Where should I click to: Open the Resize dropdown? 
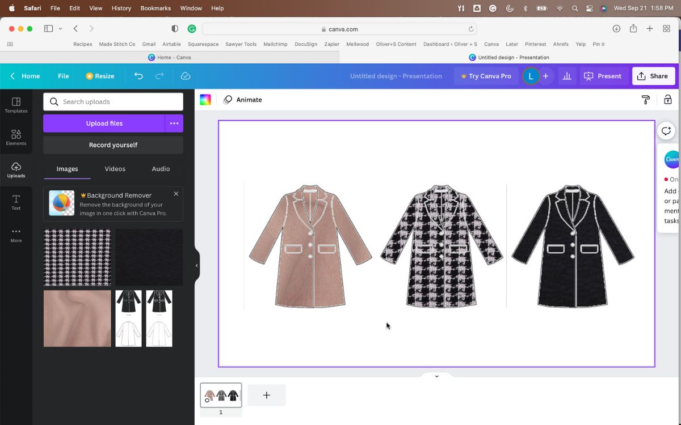pyautogui.click(x=100, y=75)
